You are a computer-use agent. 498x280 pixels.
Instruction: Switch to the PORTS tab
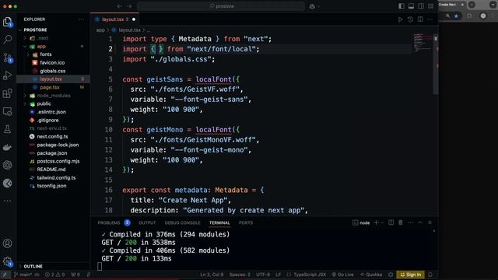246,222
